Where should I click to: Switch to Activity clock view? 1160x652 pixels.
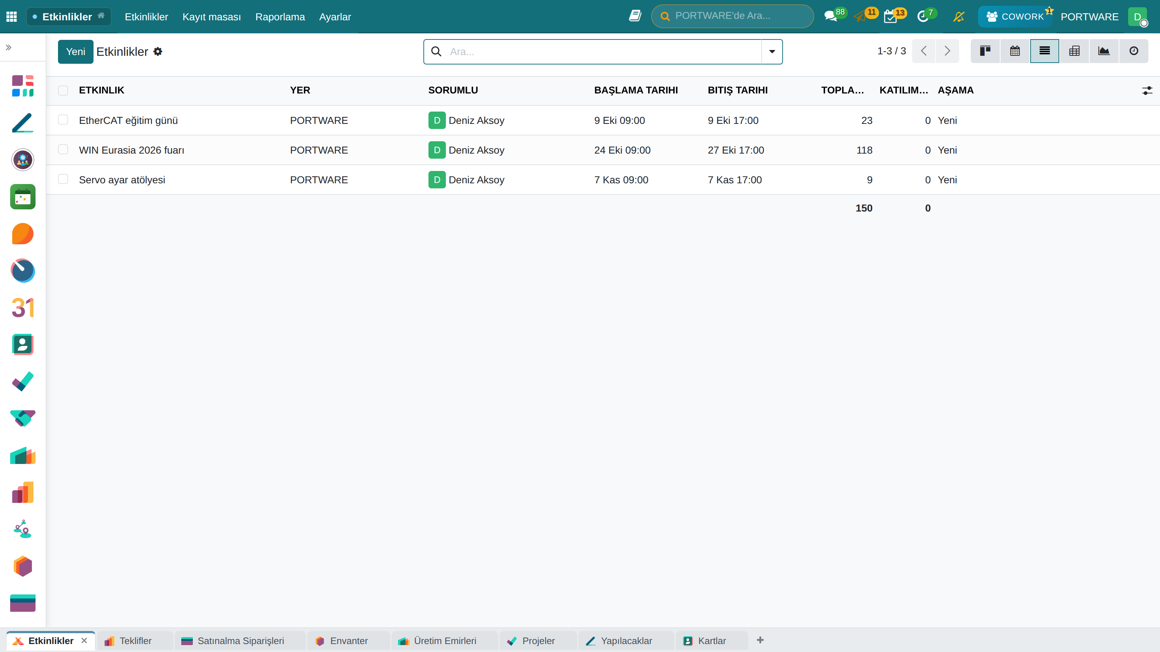[1134, 51]
